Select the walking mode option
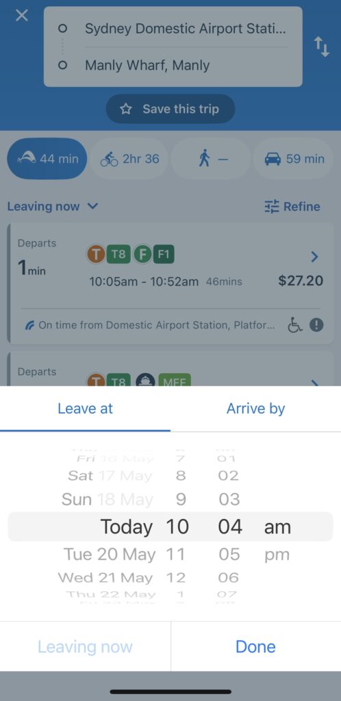341x701 pixels. 210,159
